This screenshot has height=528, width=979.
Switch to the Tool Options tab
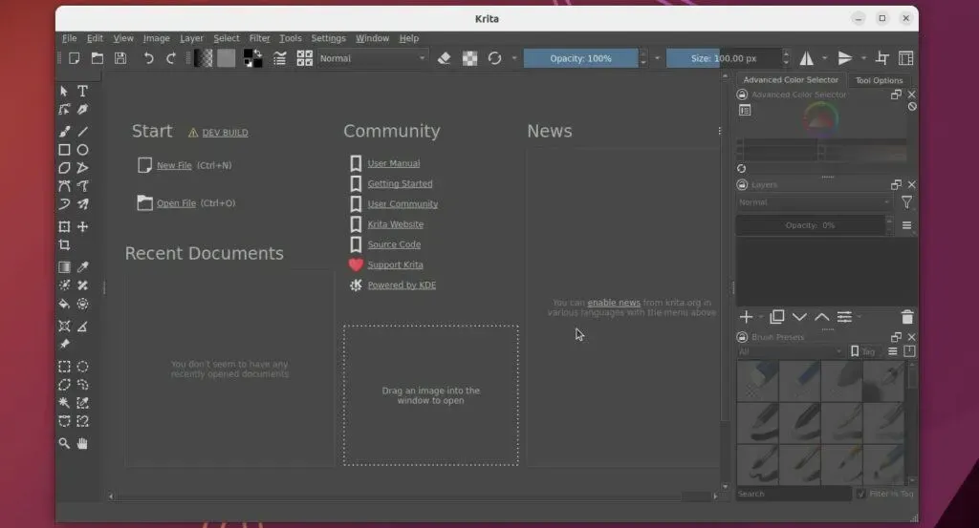(880, 80)
